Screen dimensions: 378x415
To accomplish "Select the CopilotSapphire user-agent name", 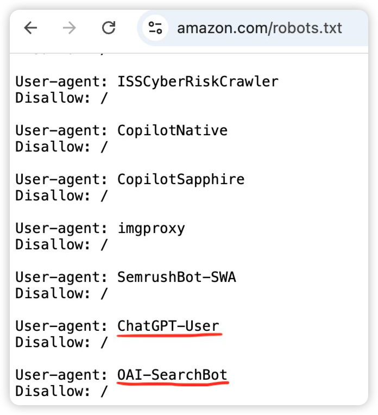I will point(181,180).
